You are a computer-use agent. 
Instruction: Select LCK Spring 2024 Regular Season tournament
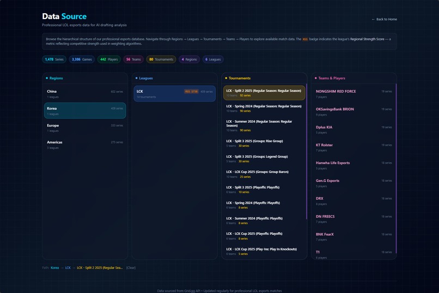(264, 108)
